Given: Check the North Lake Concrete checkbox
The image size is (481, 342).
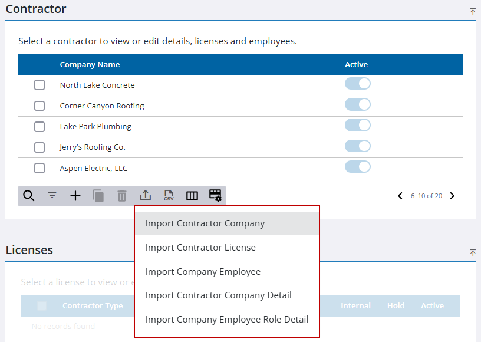Looking at the screenshot, I should (39, 85).
